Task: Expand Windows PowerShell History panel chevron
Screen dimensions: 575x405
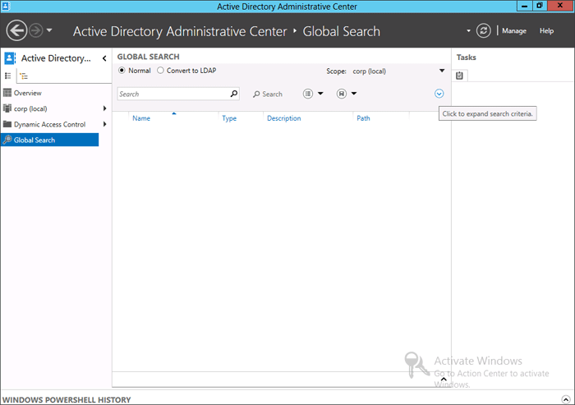Action: 566,399
